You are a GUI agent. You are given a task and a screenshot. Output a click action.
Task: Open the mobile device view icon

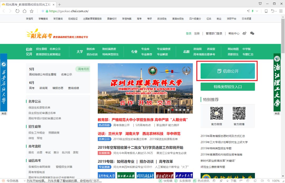pos(266,11)
